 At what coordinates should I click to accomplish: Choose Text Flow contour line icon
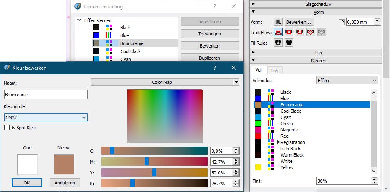pyautogui.click(x=311, y=32)
